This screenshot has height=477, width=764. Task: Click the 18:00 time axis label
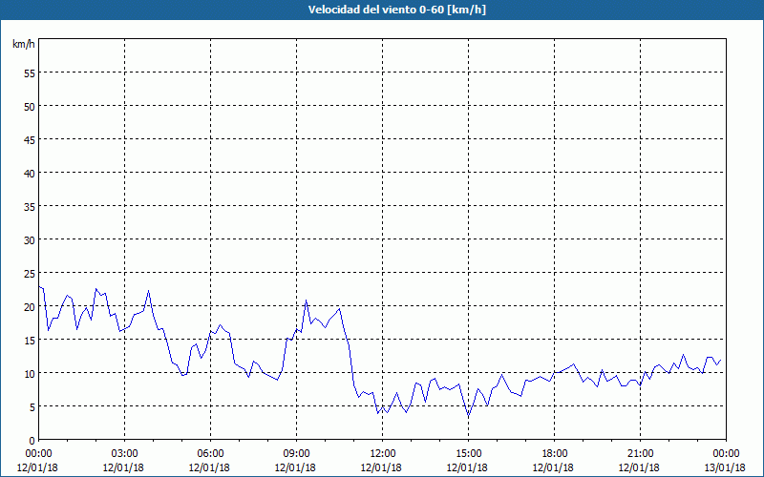coord(555,454)
